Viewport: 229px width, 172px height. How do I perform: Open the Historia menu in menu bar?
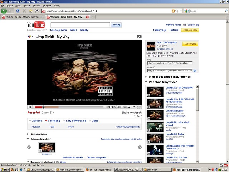pyautogui.click(x=26, y=6)
